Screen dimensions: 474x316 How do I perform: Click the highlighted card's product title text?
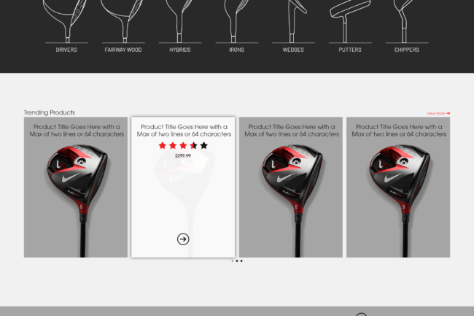[184, 131]
